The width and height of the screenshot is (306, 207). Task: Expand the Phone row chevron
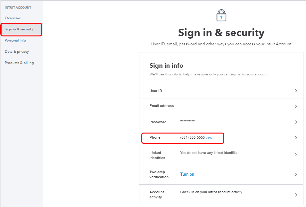pos(296,138)
